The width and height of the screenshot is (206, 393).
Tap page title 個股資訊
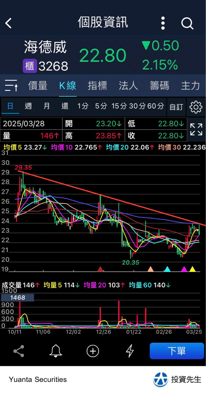[x=103, y=22]
